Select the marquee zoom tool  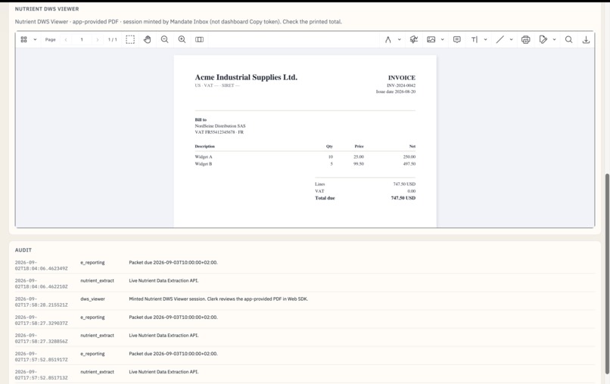tap(130, 39)
